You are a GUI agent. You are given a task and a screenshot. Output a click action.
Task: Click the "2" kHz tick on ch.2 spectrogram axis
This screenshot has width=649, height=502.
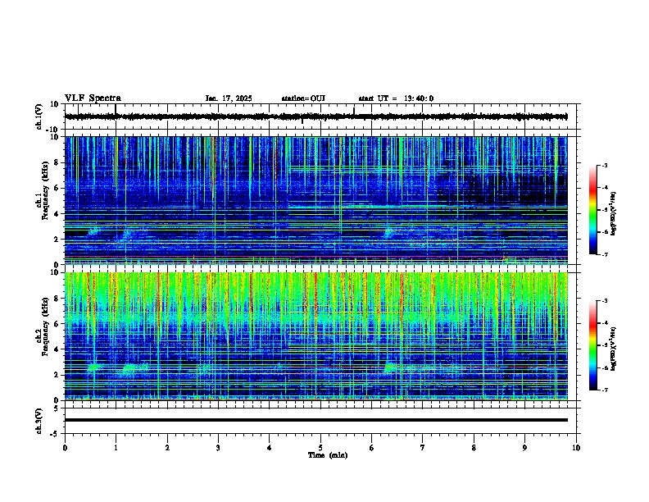click(x=57, y=375)
